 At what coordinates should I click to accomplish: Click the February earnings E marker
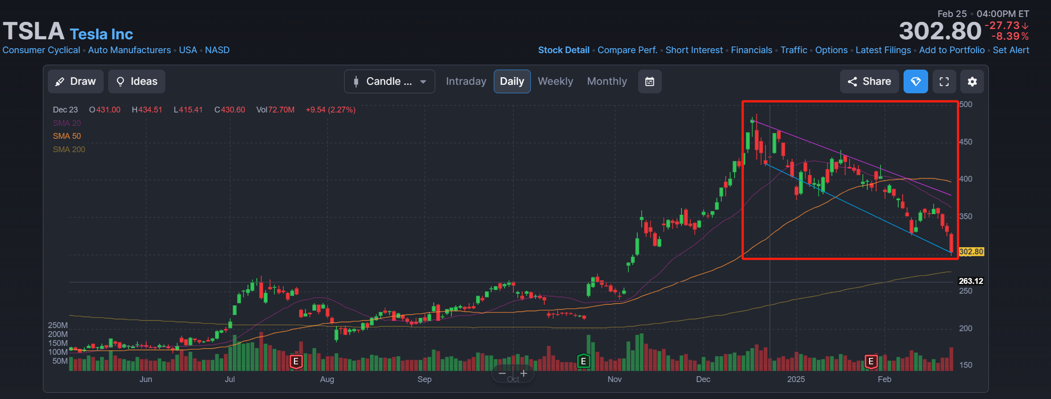tap(871, 361)
